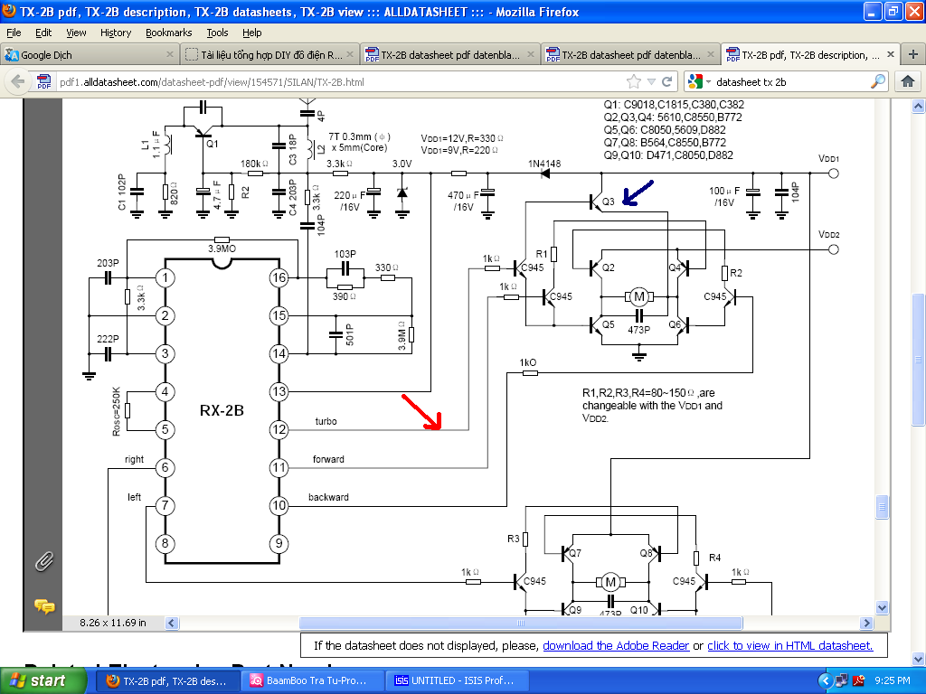Open the PDF comments panel icon

click(x=44, y=606)
